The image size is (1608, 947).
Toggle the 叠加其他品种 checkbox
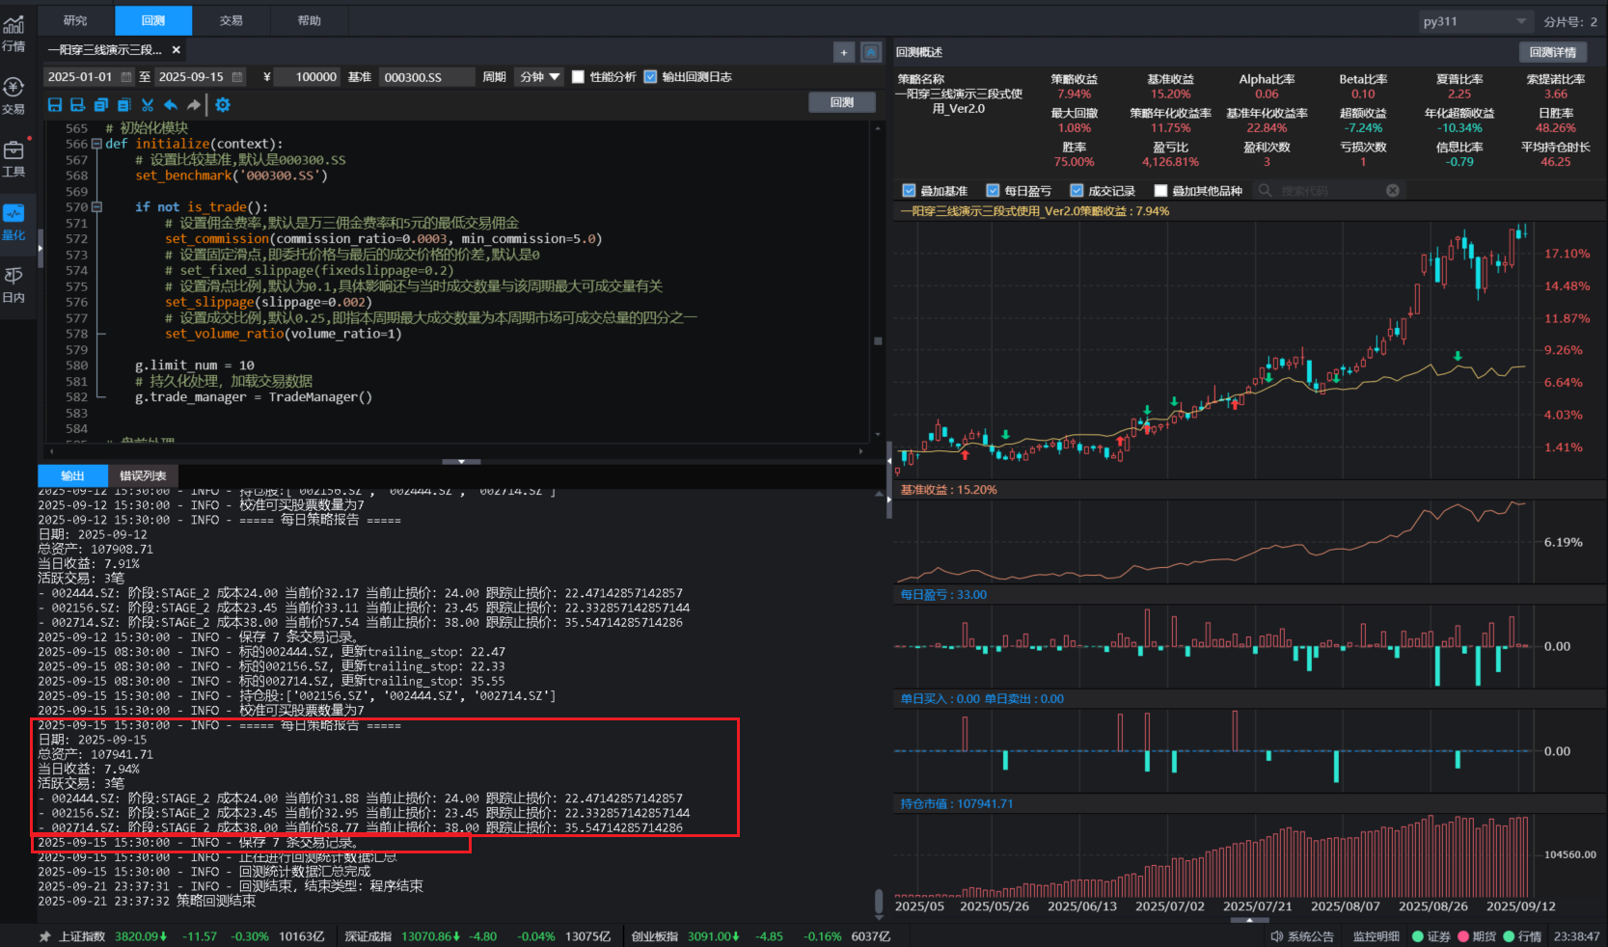click(1160, 191)
